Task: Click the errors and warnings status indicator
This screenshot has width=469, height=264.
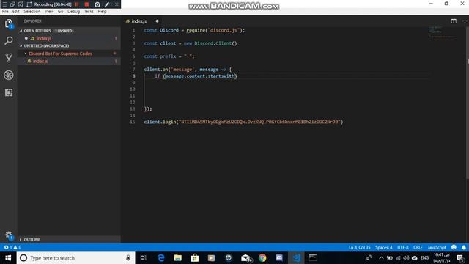Action: pyautogui.click(x=12, y=247)
